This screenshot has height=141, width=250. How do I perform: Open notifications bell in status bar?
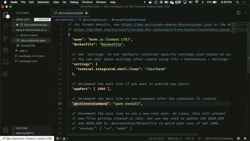[245, 138]
